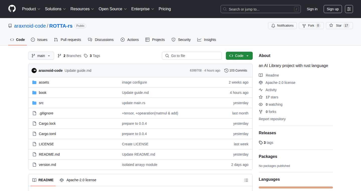The height and width of the screenshot is (191, 361).
Task: Open the 'update main.rs' commit message
Action: [x=134, y=103]
